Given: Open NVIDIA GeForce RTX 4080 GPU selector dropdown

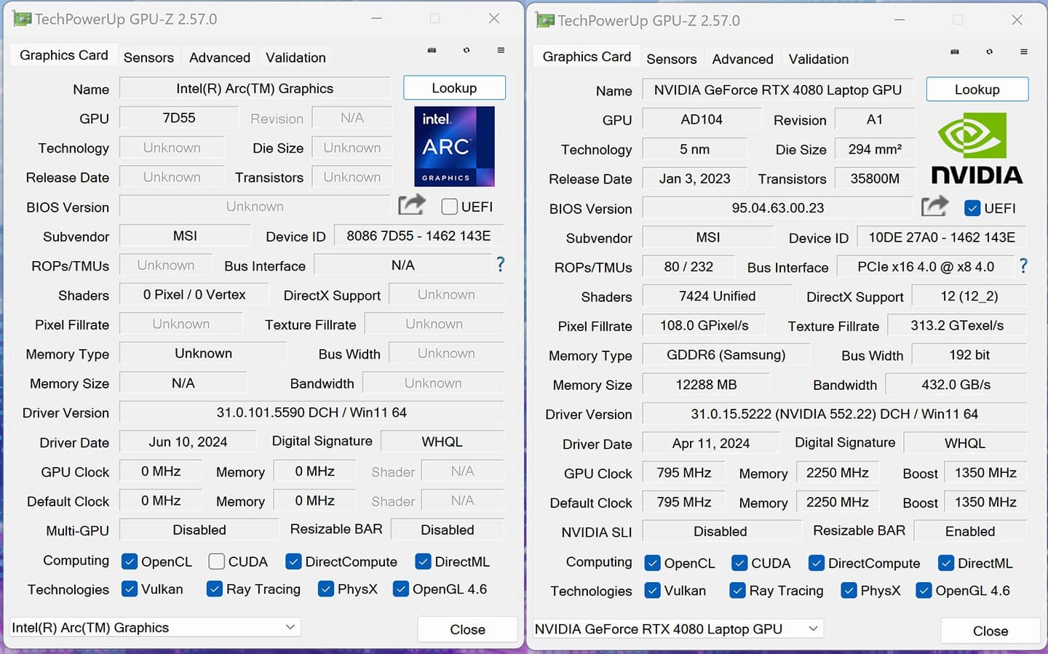Looking at the screenshot, I should (x=678, y=629).
